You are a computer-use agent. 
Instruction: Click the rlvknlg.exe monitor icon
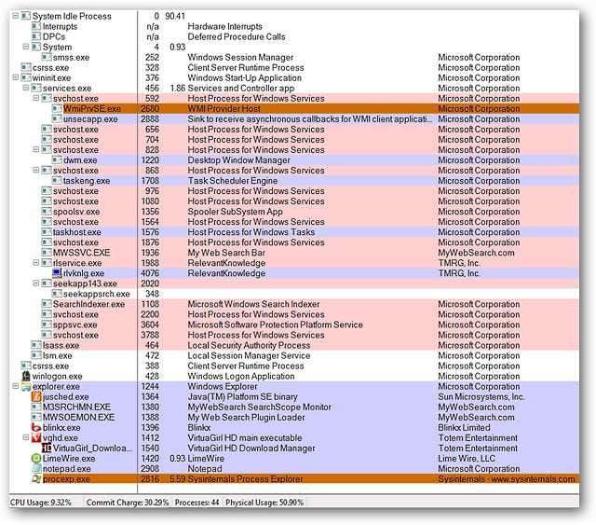(57, 273)
